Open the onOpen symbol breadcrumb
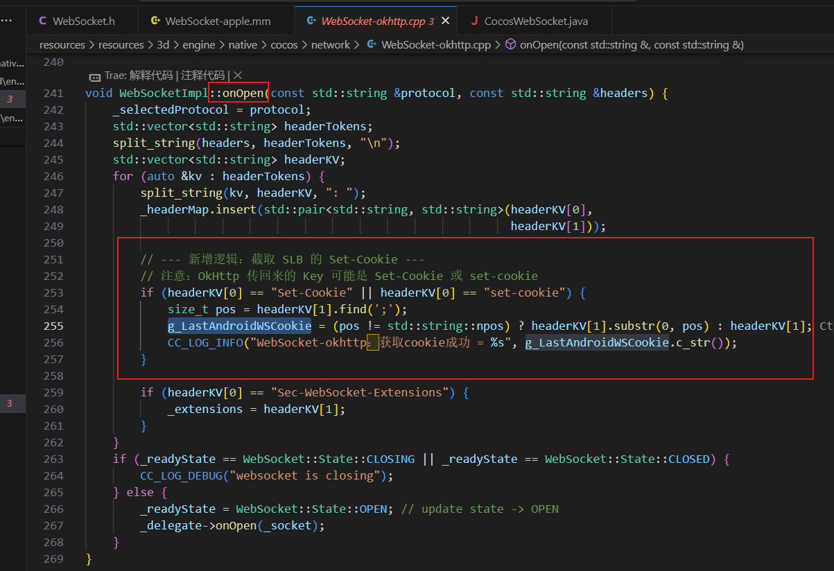The image size is (834, 571). click(632, 44)
